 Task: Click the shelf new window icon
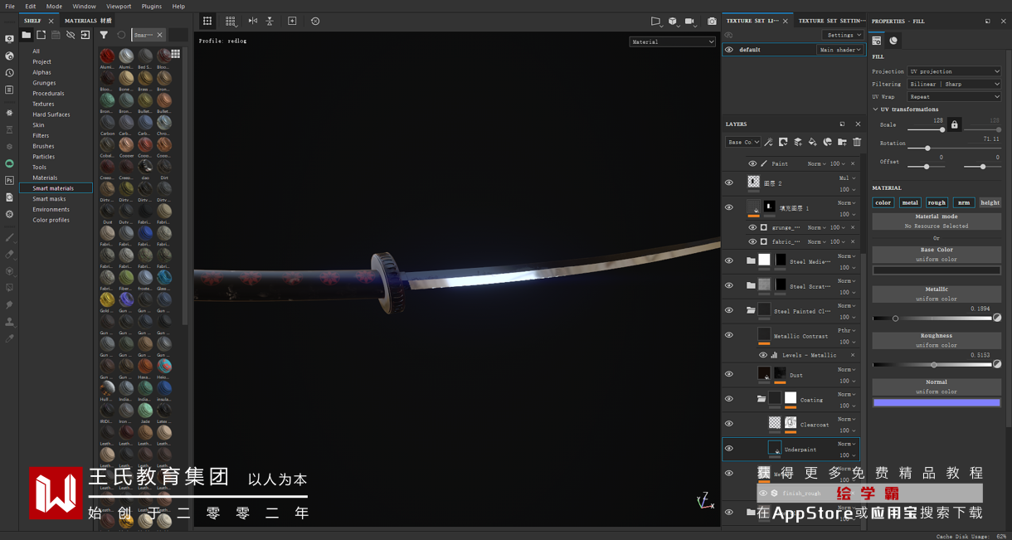[x=41, y=35]
